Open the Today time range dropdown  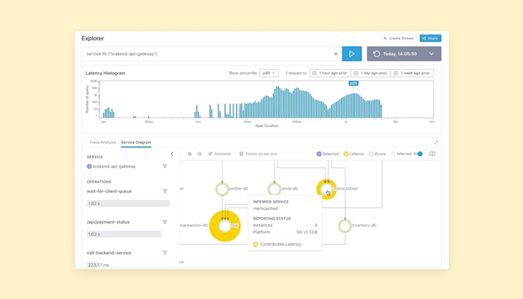[x=404, y=54]
